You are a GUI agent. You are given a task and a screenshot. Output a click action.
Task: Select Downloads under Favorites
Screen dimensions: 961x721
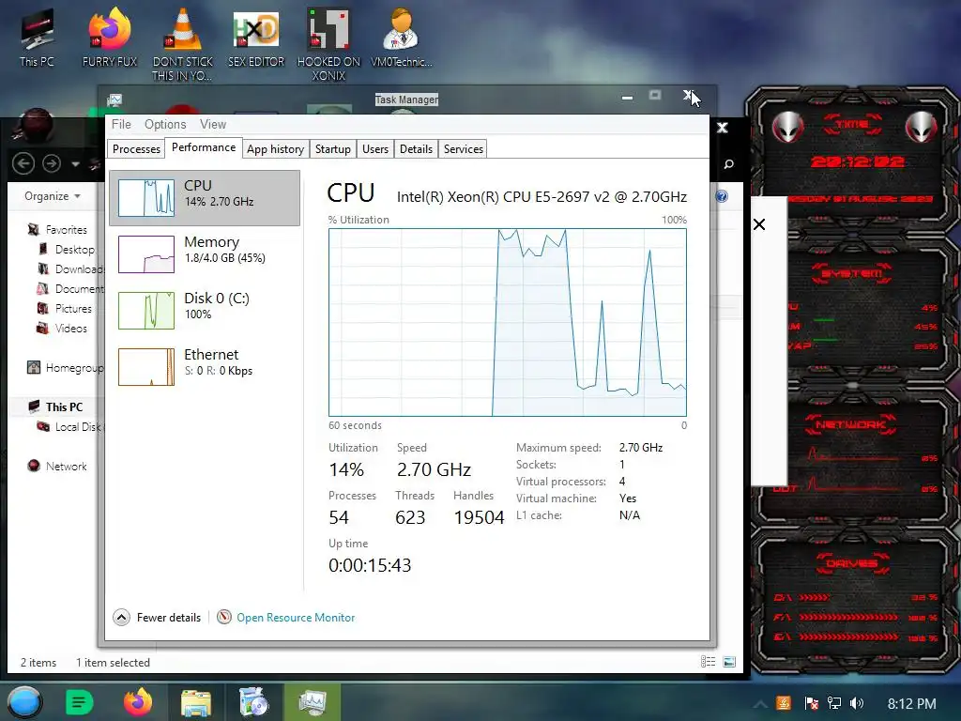click(70, 269)
